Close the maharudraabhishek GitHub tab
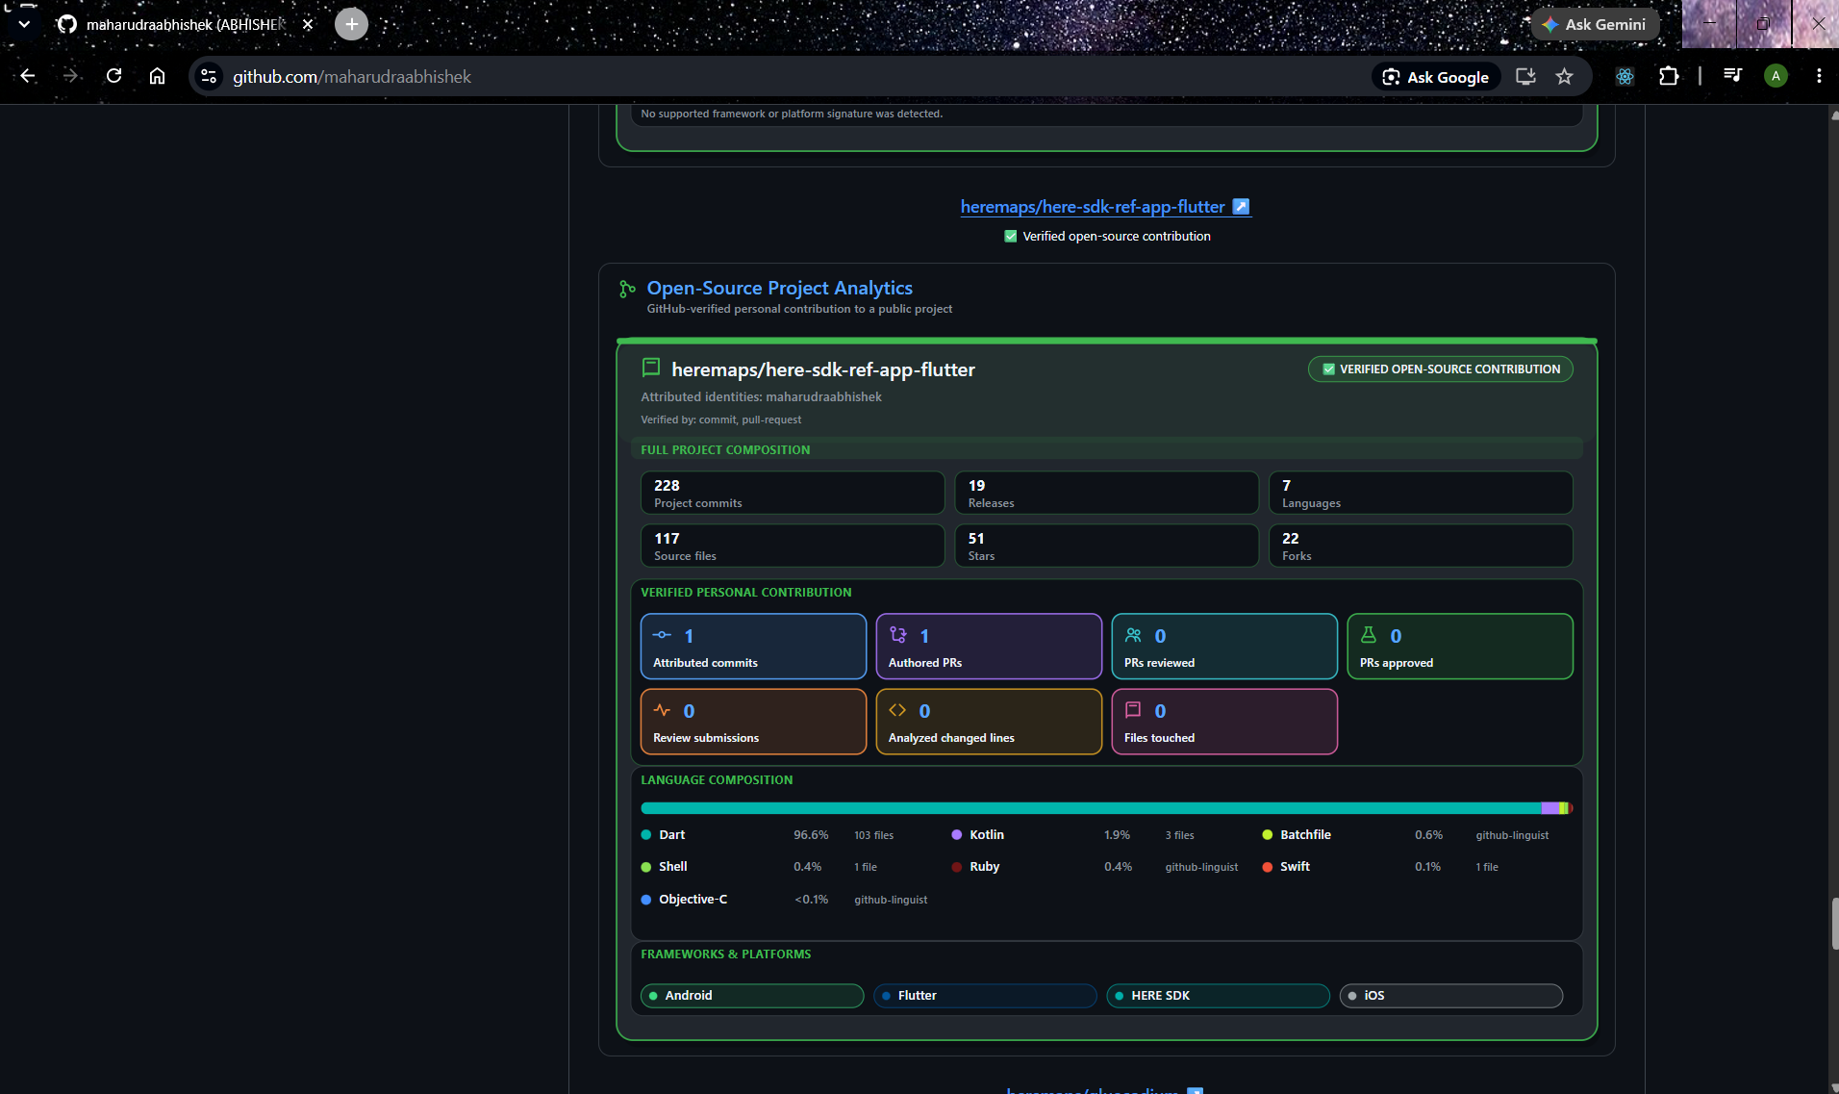The image size is (1839, 1094). coord(308,24)
